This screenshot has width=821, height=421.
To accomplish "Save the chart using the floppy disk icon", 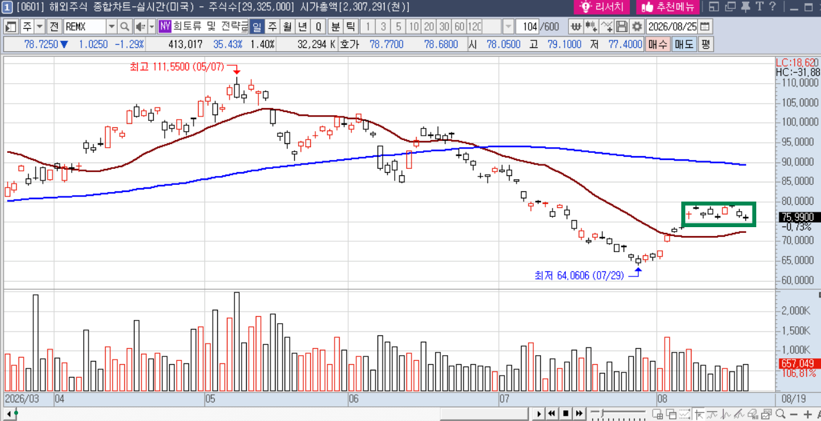I will [622, 27].
